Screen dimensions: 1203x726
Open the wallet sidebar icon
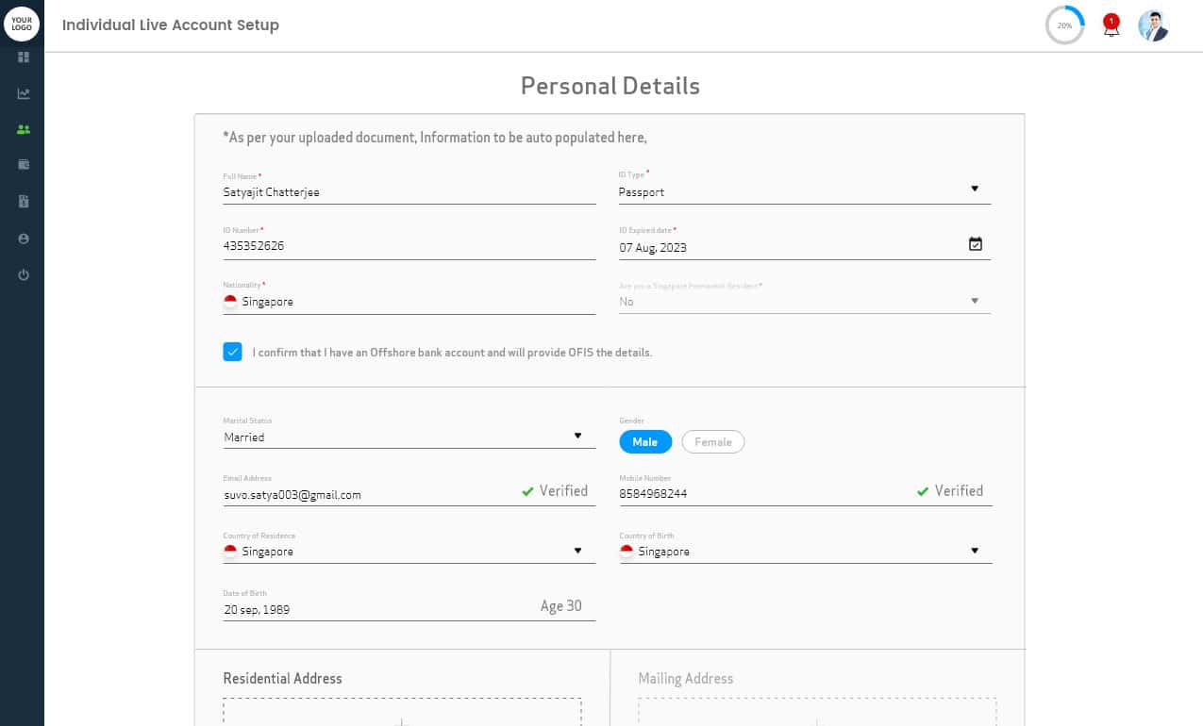(x=24, y=164)
